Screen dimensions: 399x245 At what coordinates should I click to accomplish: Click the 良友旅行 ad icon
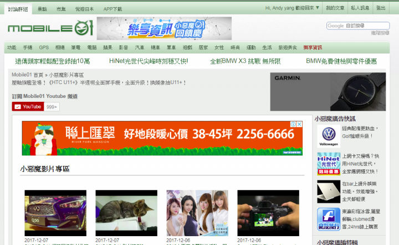[x=329, y=219]
